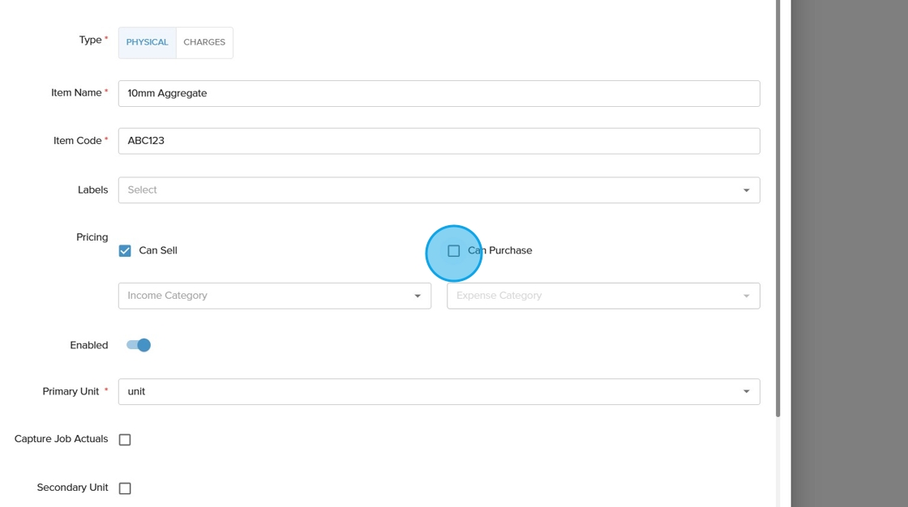Focus the Item Name text field
Screen dimensions: 908x507
pyautogui.click(x=439, y=93)
